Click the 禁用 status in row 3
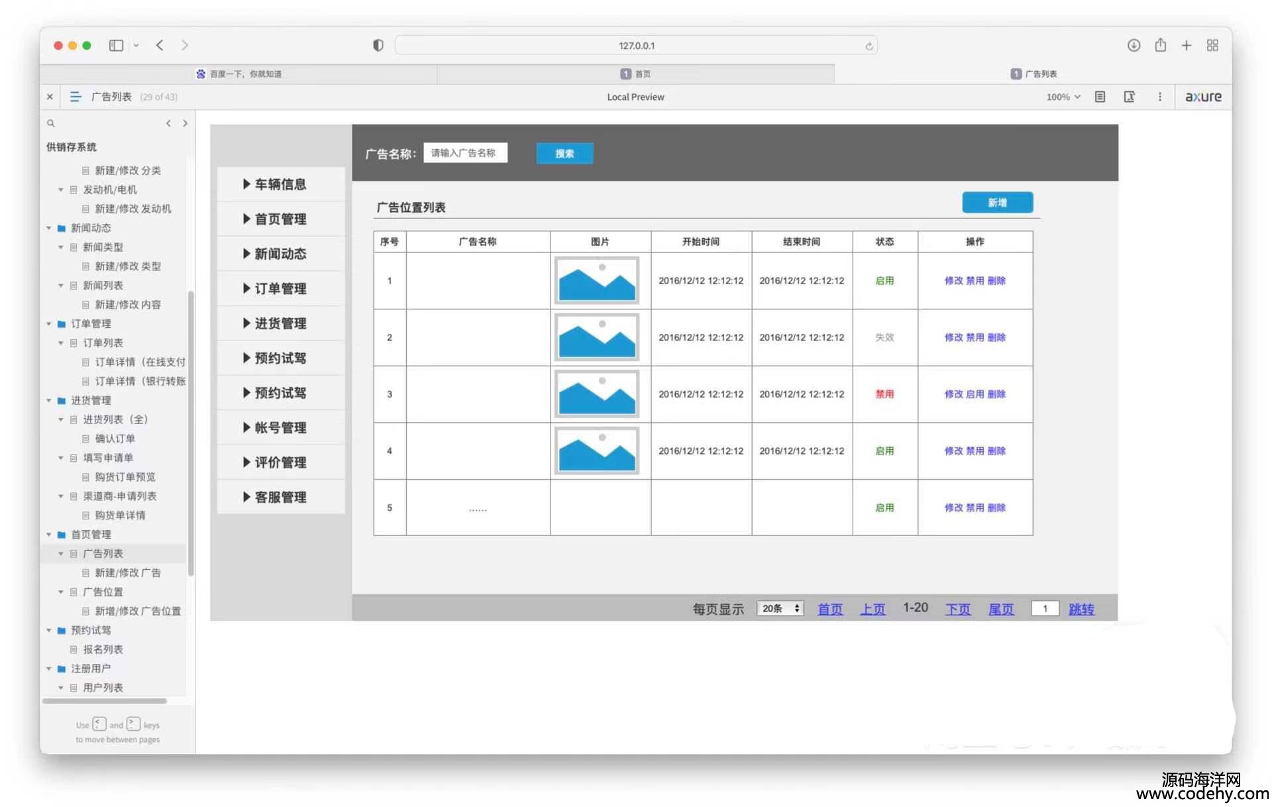Image resolution: width=1272 pixels, height=807 pixels. pyautogui.click(x=884, y=394)
